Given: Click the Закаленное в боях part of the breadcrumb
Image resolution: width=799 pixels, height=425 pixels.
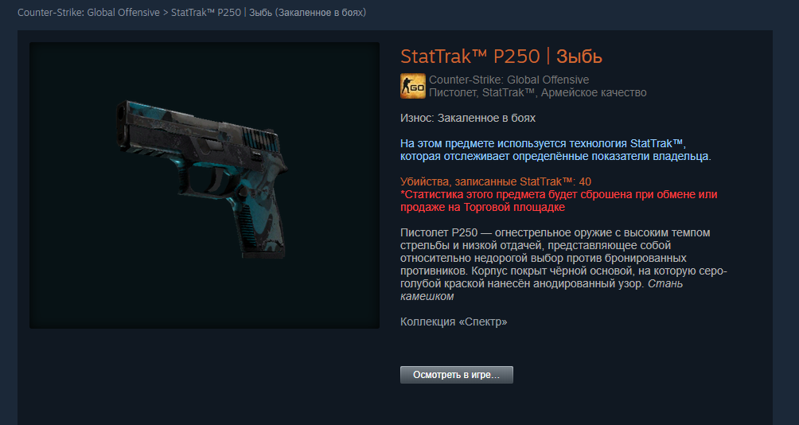Looking at the screenshot, I should (x=320, y=12).
